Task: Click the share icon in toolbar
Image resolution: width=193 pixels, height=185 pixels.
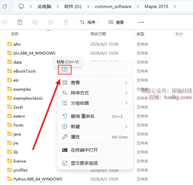Action: coord(51,22)
